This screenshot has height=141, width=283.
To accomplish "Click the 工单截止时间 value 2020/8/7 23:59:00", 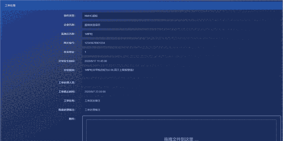I will tap(95, 92).
